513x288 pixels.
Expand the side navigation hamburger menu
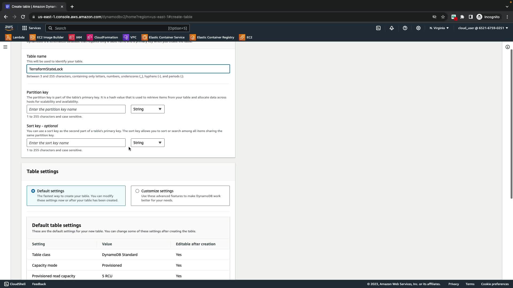pos(5,47)
